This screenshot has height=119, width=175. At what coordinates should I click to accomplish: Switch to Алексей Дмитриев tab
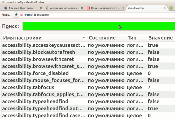pyautogui.click(x=23, y=8)
